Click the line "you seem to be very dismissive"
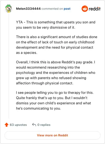Image resolution: width=105 pixels, height=144 pixels. point(46,27)
